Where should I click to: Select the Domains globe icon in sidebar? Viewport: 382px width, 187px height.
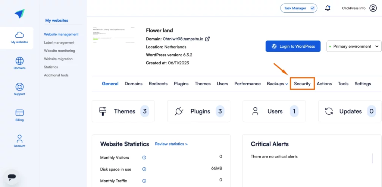point(19,61)
